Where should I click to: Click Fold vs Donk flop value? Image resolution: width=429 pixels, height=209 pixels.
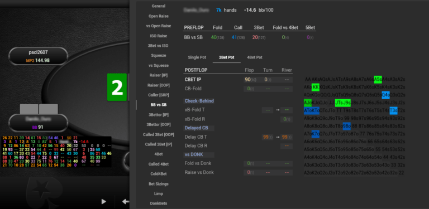tap(250, 163)
